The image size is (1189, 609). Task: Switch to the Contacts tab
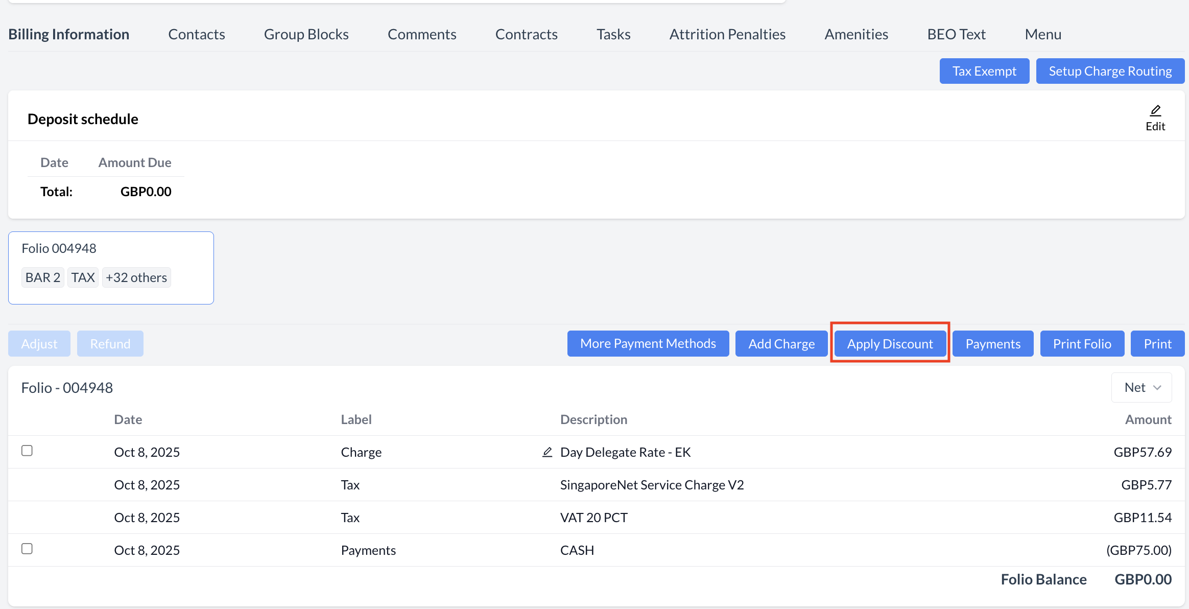[x=197, y=34]
